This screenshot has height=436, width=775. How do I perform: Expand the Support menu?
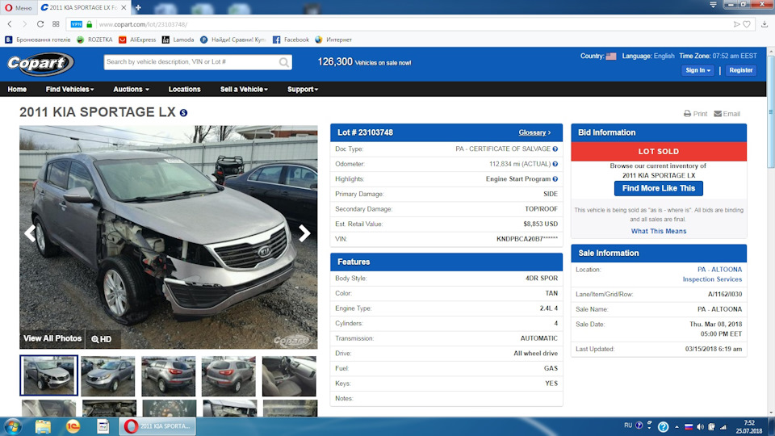pyautogui.click(x=303, y=90)
